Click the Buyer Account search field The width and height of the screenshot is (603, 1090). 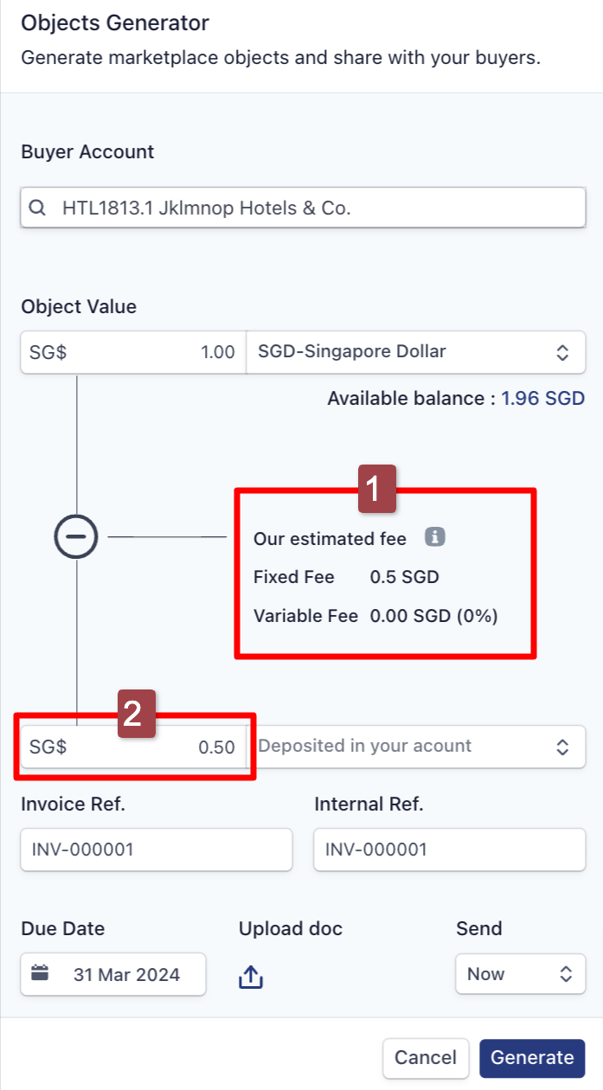click(x=303, y=208)
